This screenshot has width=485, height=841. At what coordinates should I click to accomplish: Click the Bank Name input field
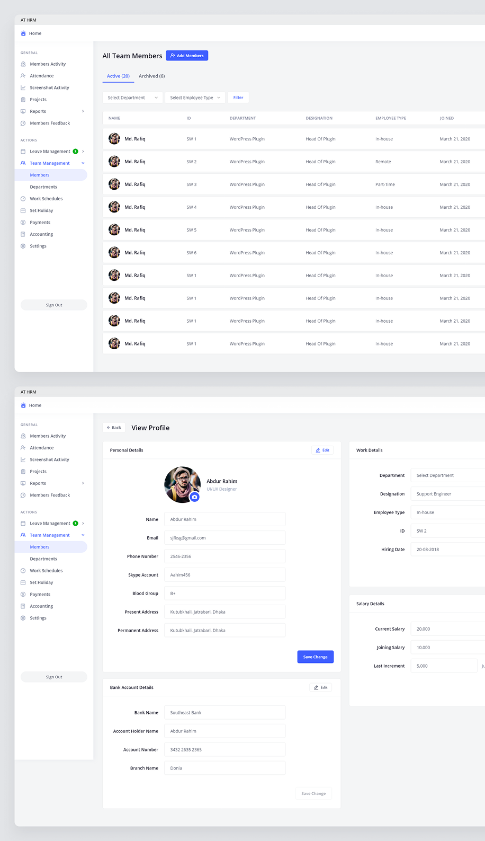tap(224, 713)
